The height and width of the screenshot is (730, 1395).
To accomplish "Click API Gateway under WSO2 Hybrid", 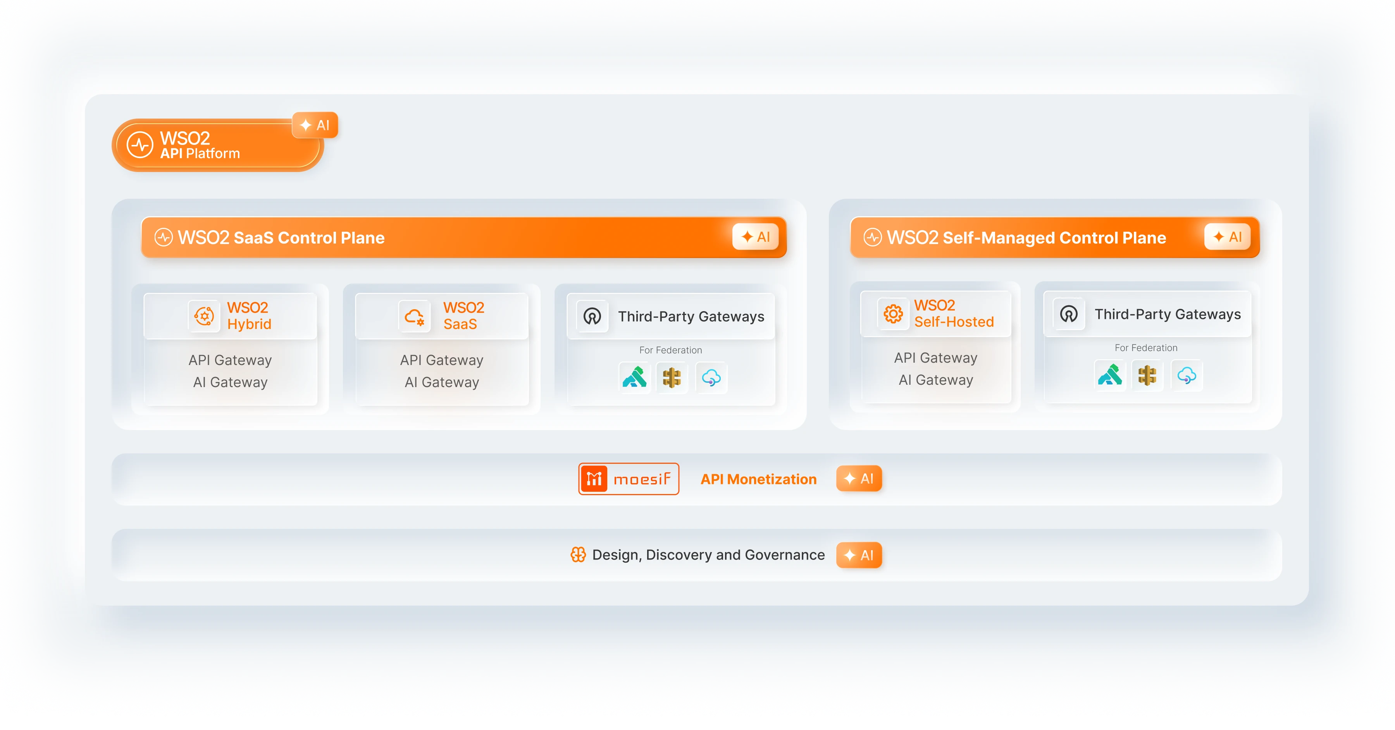I will [x=230, y=360].
